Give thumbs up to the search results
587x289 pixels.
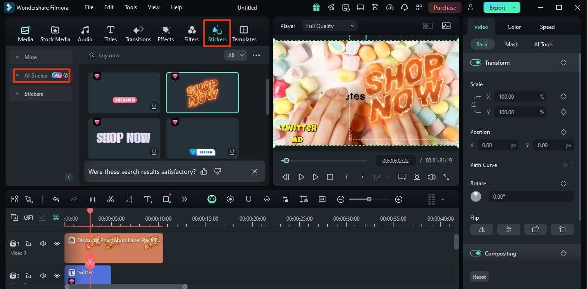[204, 171]
